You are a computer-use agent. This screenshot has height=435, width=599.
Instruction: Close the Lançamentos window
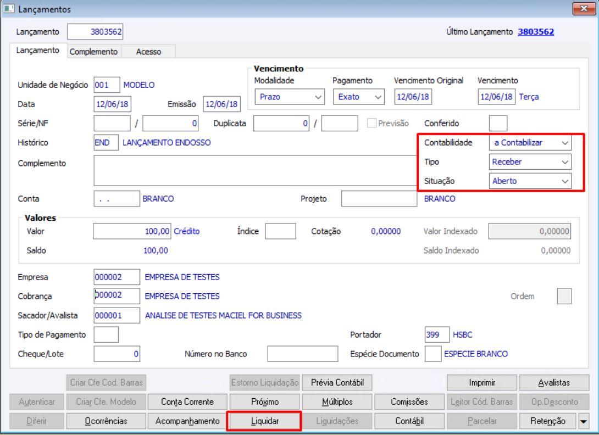pos(584,8)
